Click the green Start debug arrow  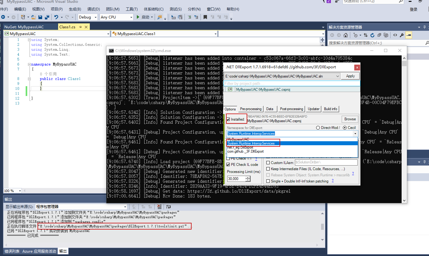[x=138, y=17]
